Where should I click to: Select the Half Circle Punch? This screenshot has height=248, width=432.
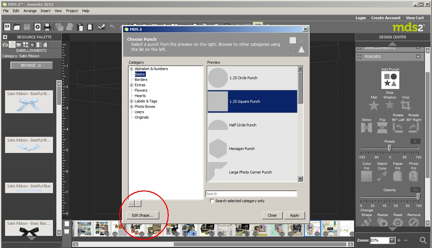pos(252,125)
